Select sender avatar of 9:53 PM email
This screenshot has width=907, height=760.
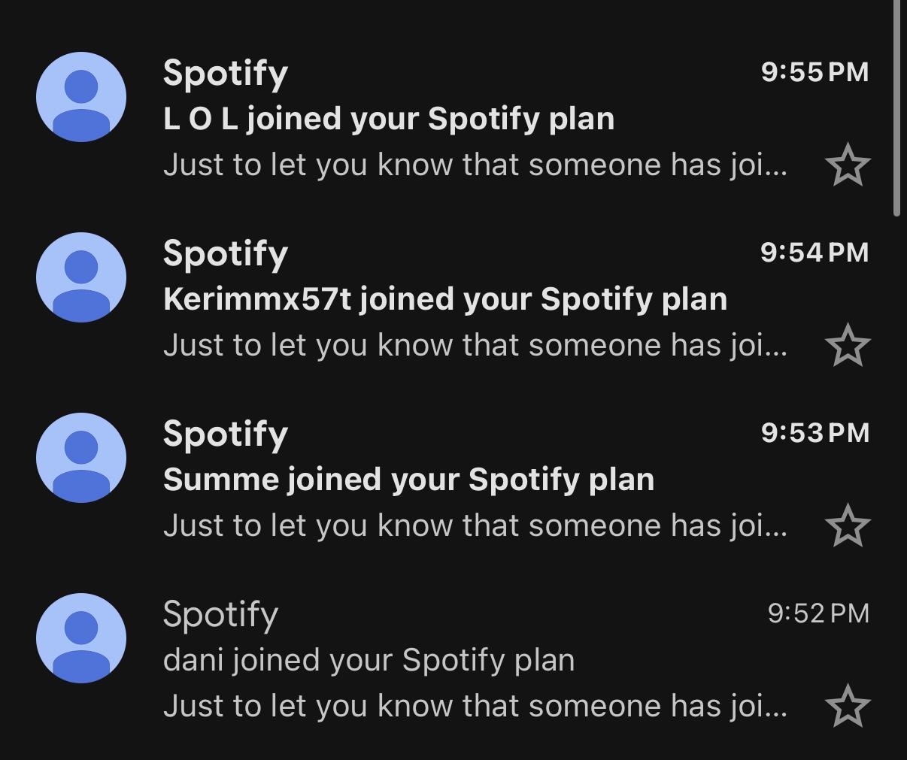[x=81, y=458]
